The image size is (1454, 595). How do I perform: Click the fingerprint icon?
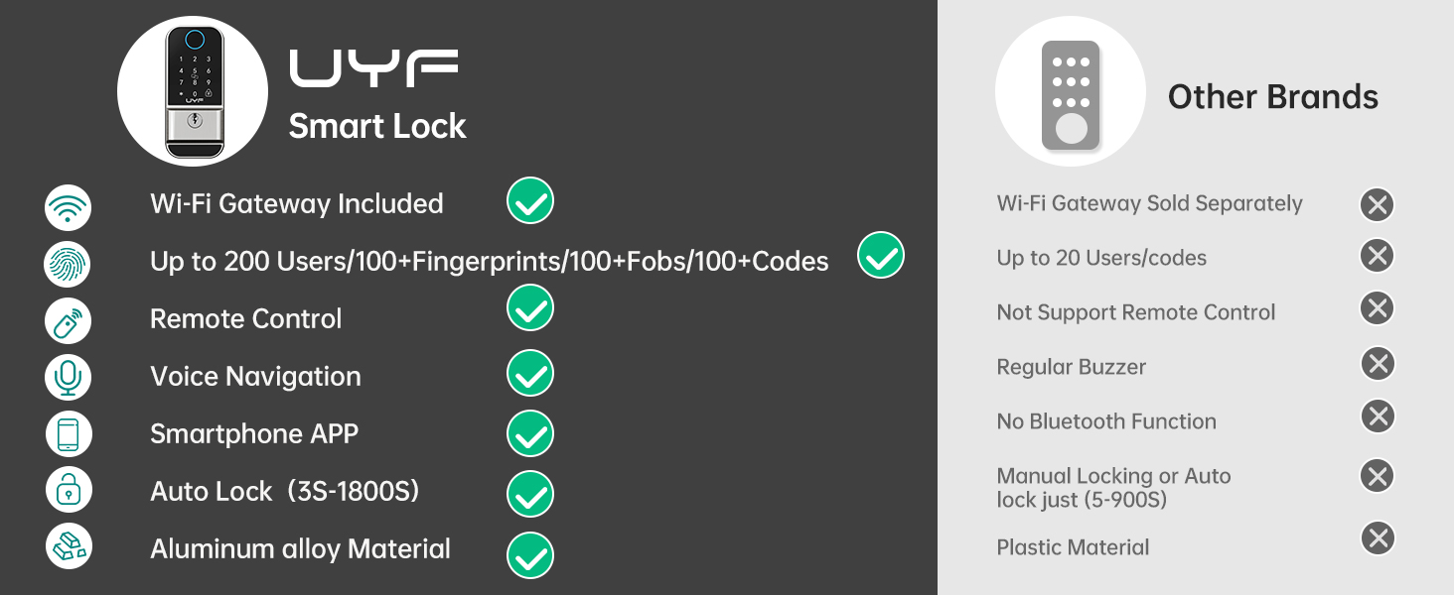69,263
